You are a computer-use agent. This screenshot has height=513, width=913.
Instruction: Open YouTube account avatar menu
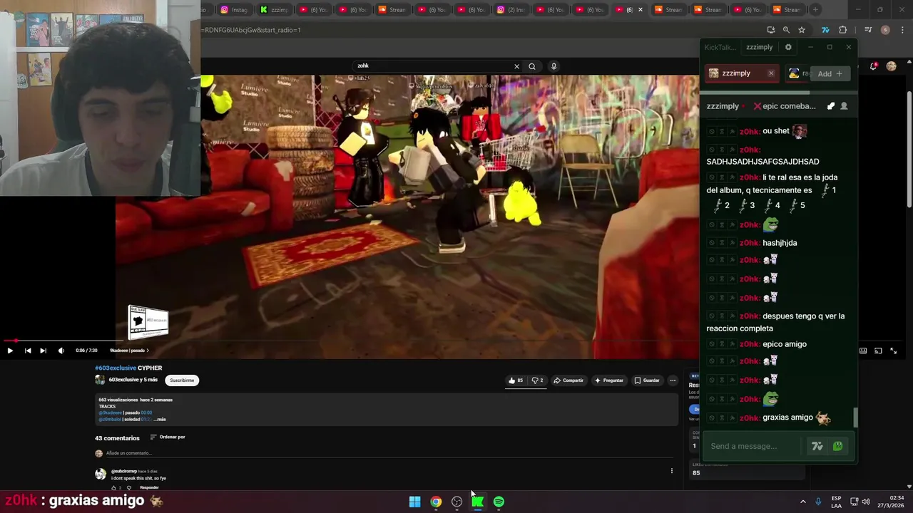click(891, 66)
